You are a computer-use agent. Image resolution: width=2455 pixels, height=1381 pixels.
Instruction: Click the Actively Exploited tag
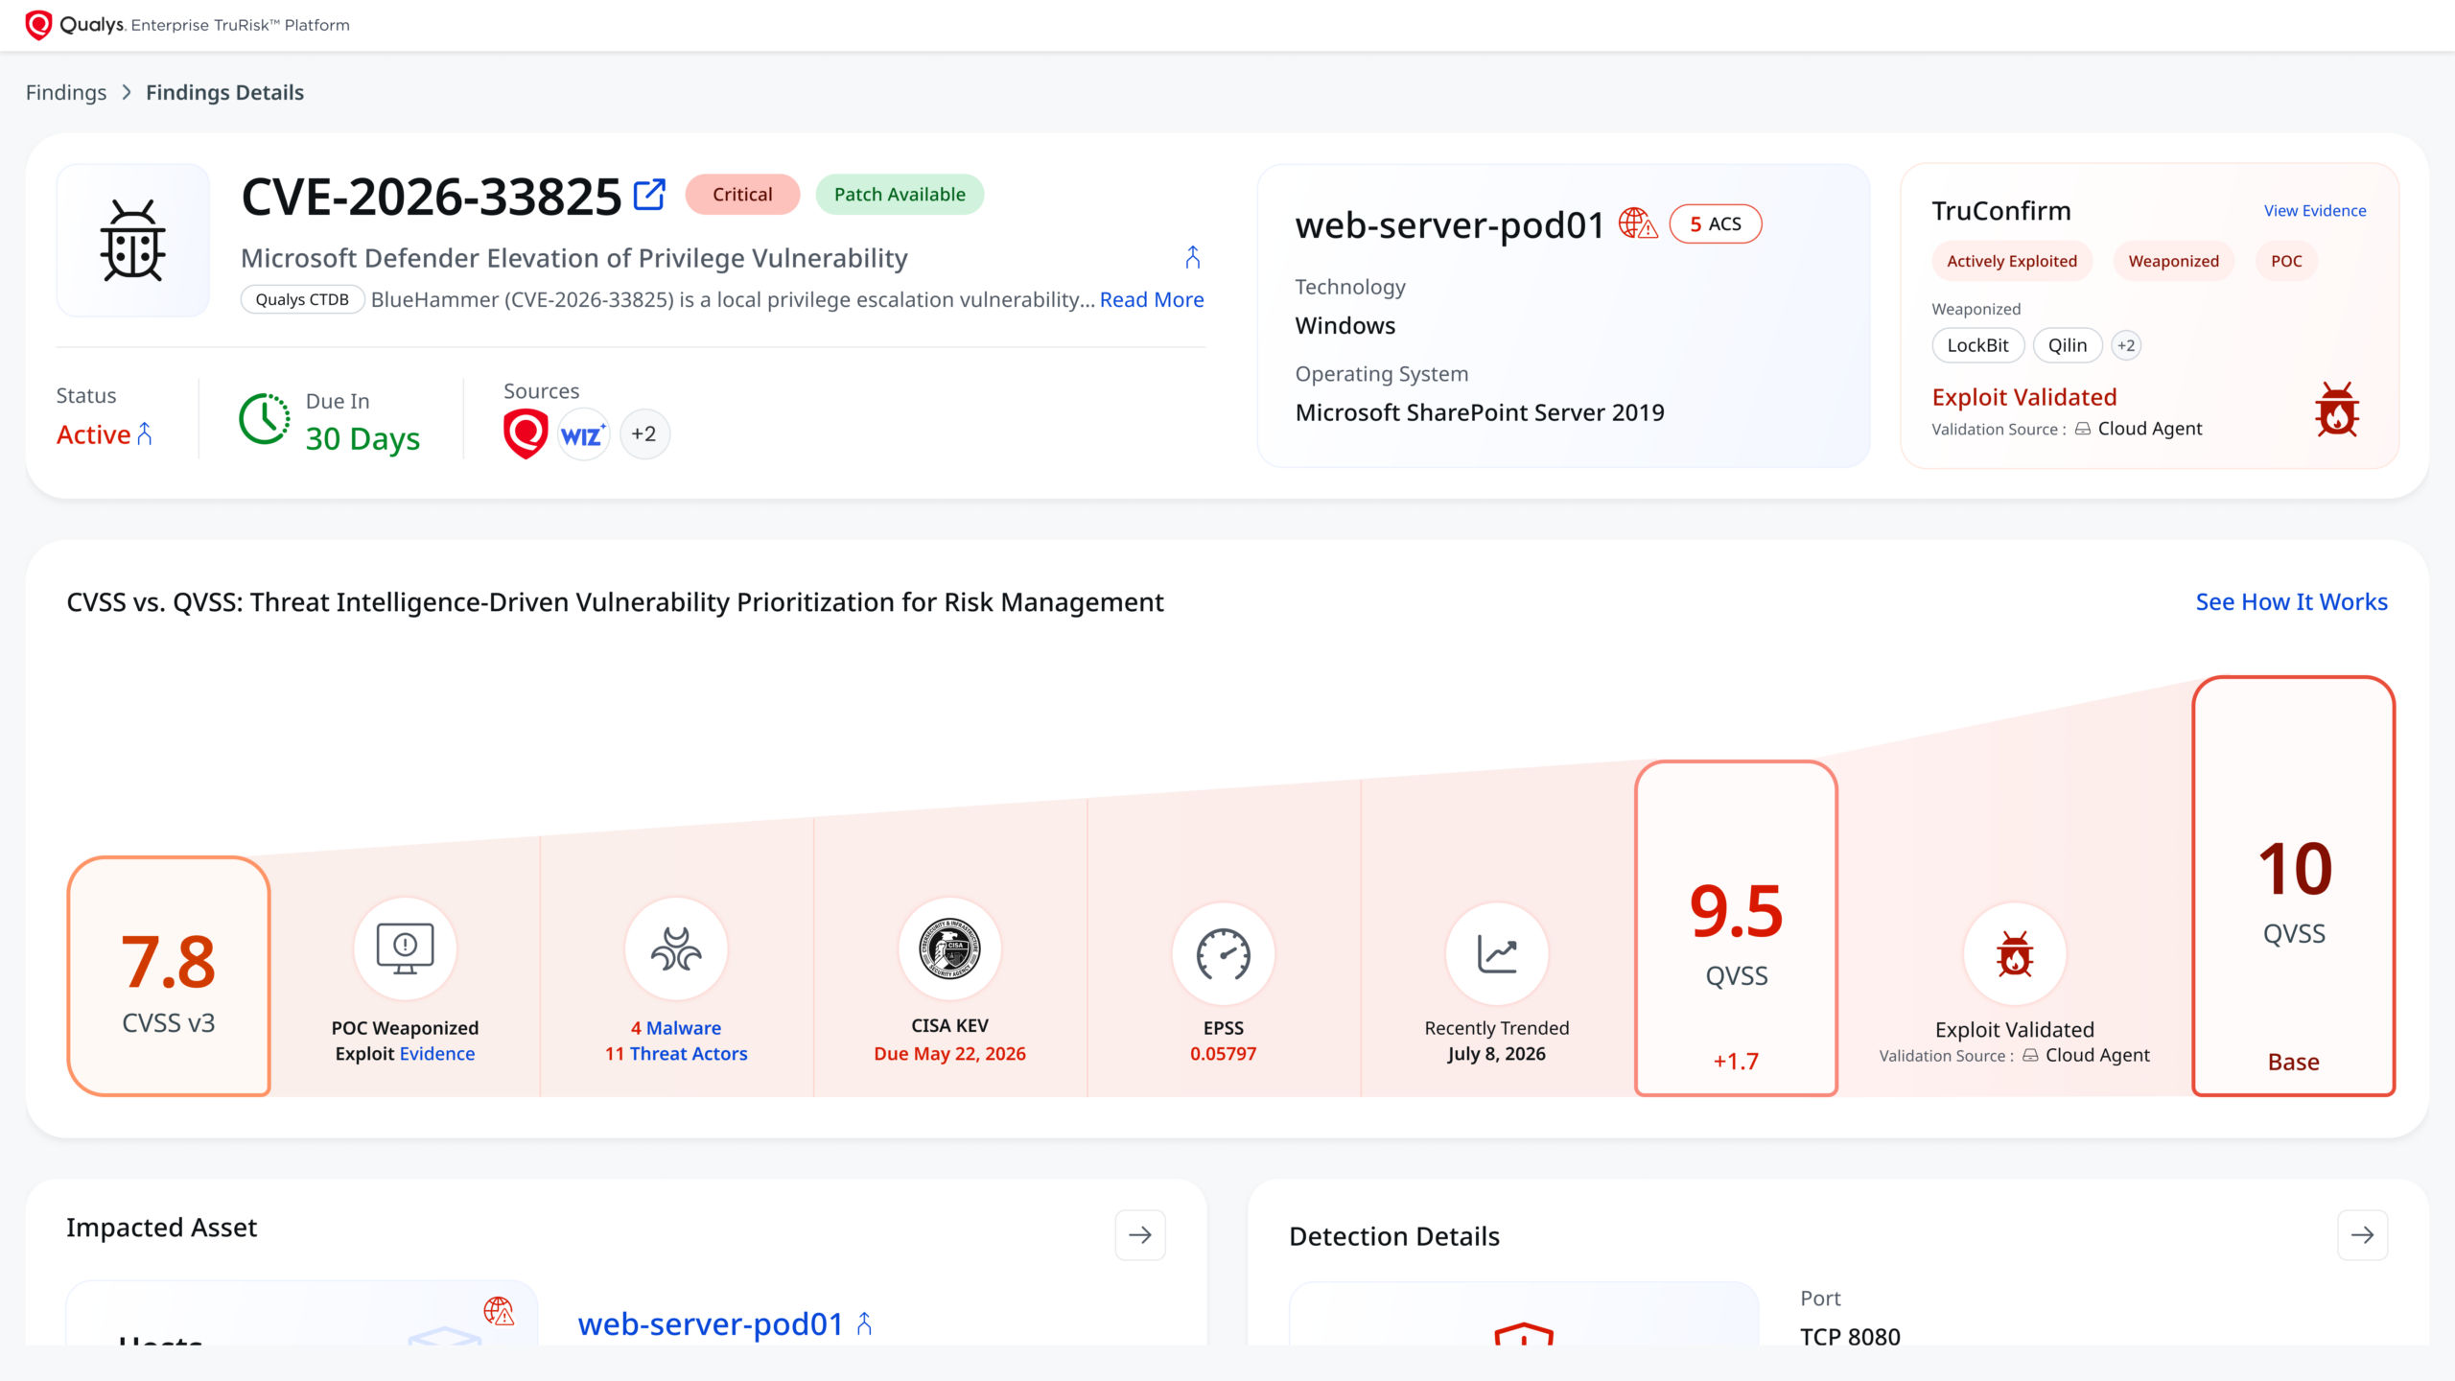click(2012, 261)
